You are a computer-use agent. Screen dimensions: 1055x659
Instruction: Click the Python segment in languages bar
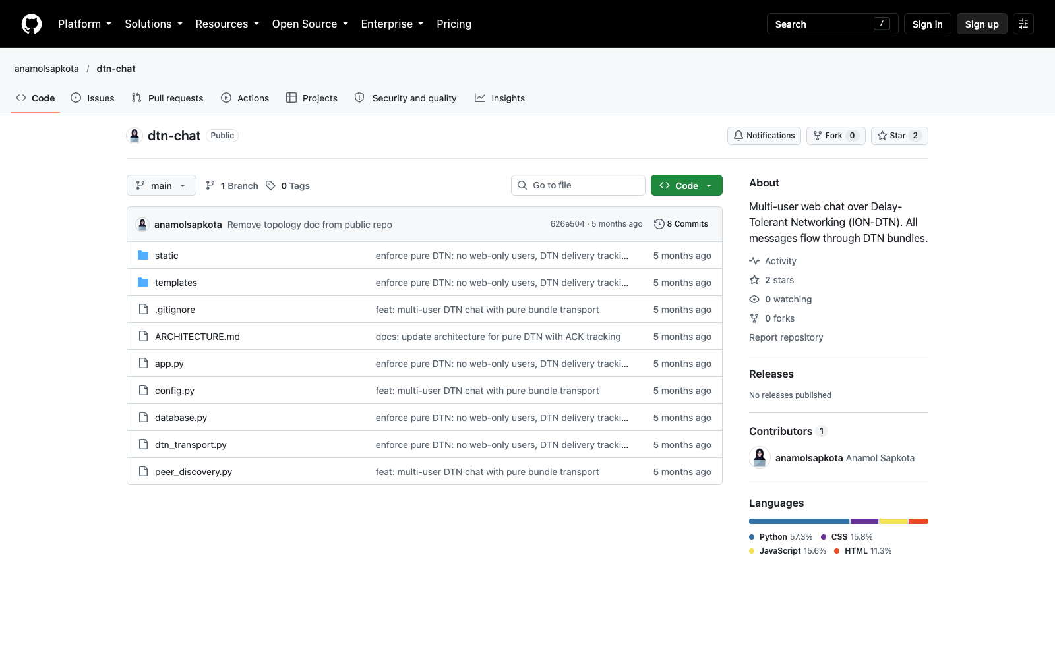tap(799, 521)
